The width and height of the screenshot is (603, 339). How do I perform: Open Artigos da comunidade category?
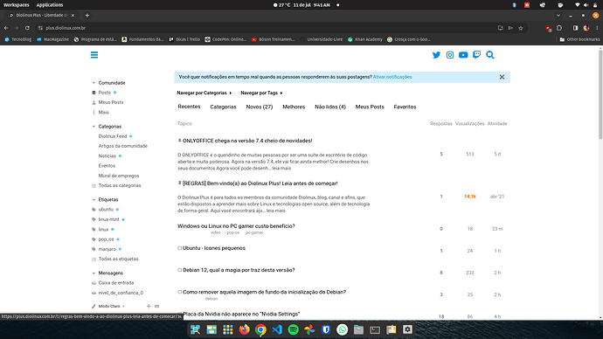coord(122,146)
